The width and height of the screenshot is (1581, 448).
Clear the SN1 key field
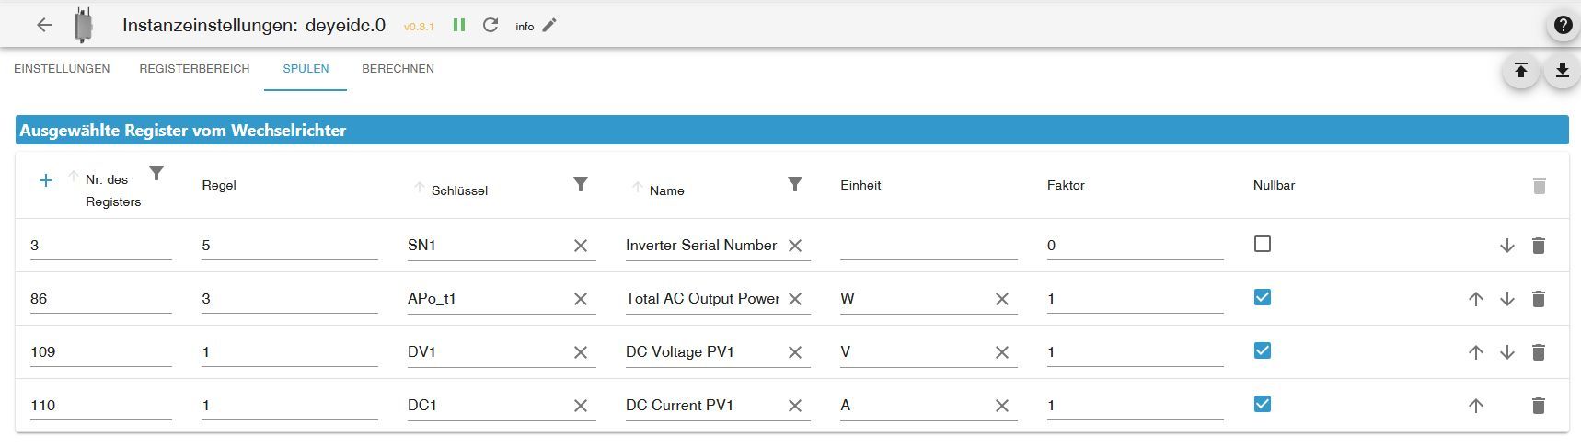coord(581,246)
